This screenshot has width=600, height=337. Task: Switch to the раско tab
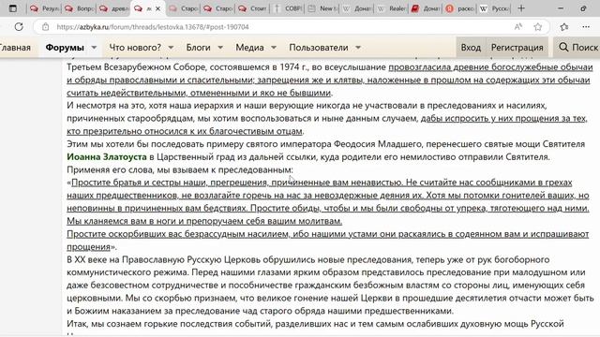coord(460,8)
